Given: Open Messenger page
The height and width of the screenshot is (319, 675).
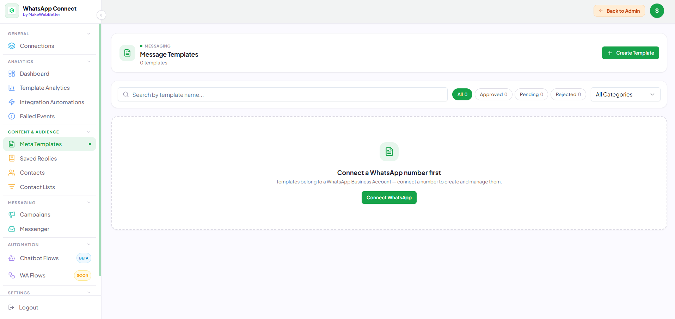Looking at the screenshot, I should pos(49,229).
